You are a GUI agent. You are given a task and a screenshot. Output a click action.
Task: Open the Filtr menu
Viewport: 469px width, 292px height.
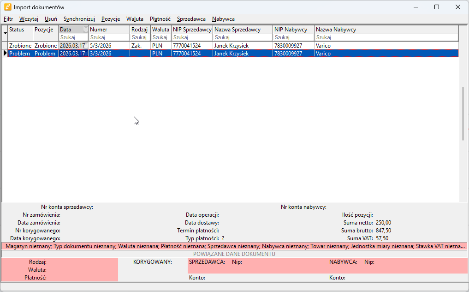tap(8, 19)
